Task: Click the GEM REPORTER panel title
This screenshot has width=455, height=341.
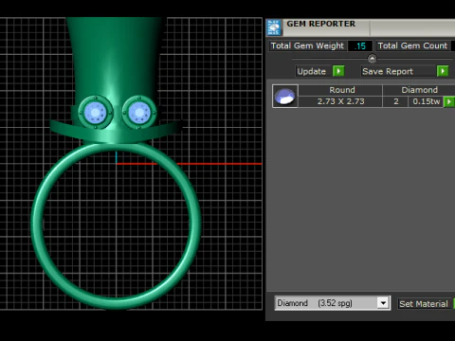Action: coord(320,24)
